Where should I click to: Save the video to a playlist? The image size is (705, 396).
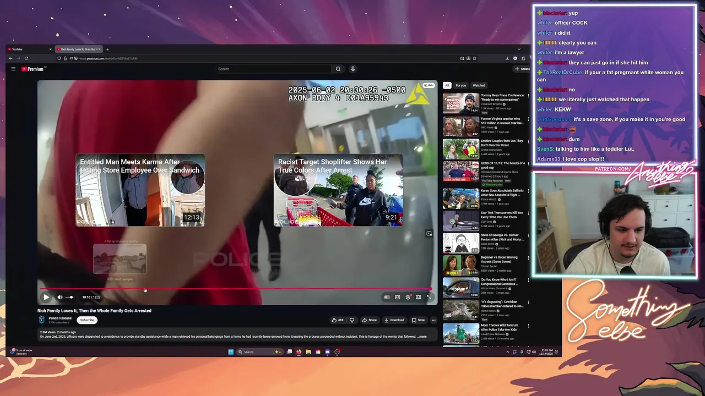(x=419, y=320)
